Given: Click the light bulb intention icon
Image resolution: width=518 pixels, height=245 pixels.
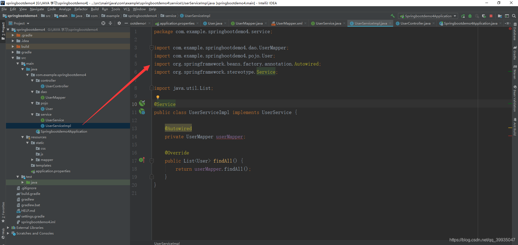Looking at the screenshot, I should (158, 97).
